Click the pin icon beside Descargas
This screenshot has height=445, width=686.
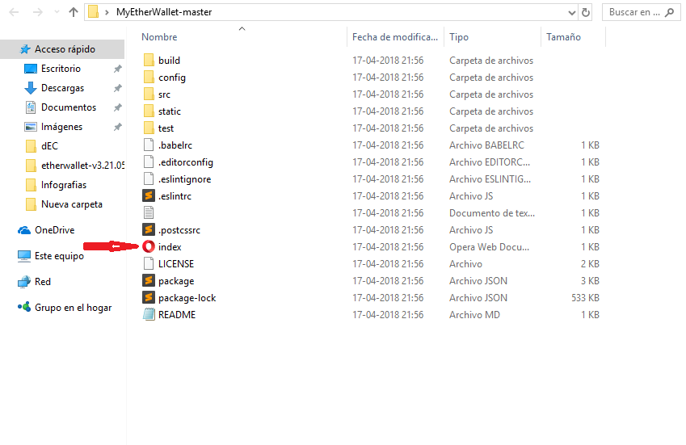[x=117, y=88]
